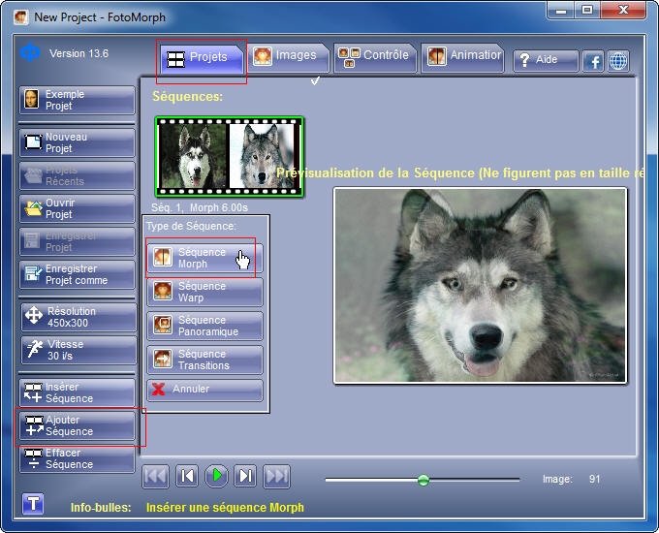Click the running figure Vitesse icon
Viewport: 659px width, 533px height.
pyautogui.click(x=34, y=349)
